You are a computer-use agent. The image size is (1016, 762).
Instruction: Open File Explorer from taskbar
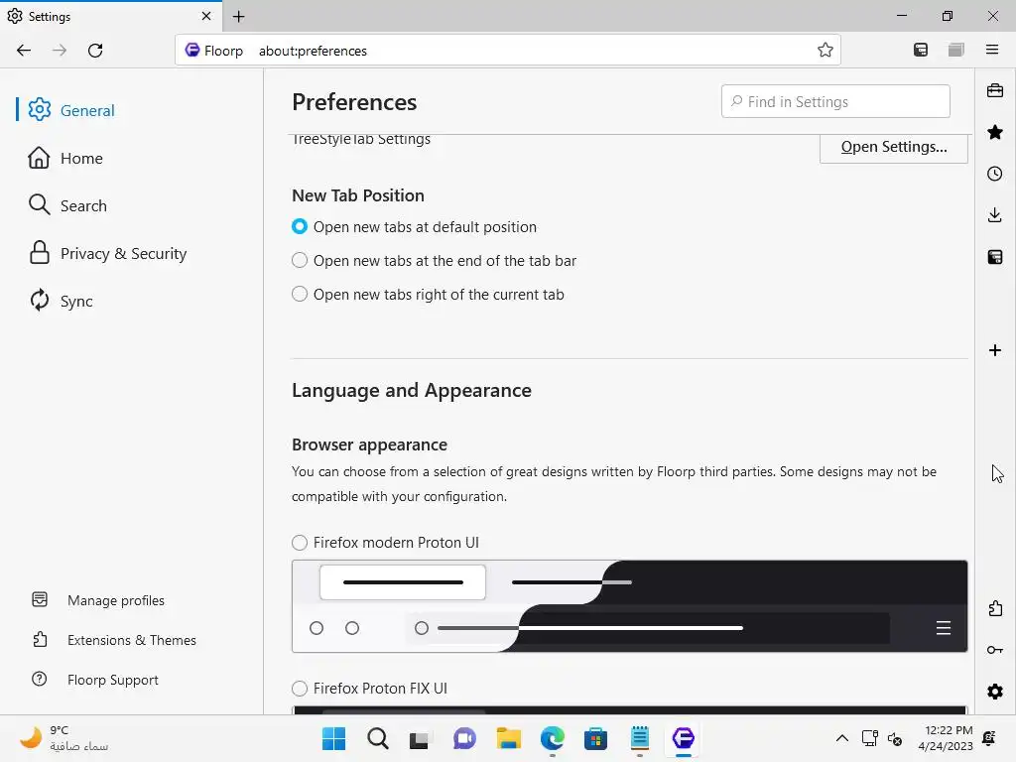(509, 738)
